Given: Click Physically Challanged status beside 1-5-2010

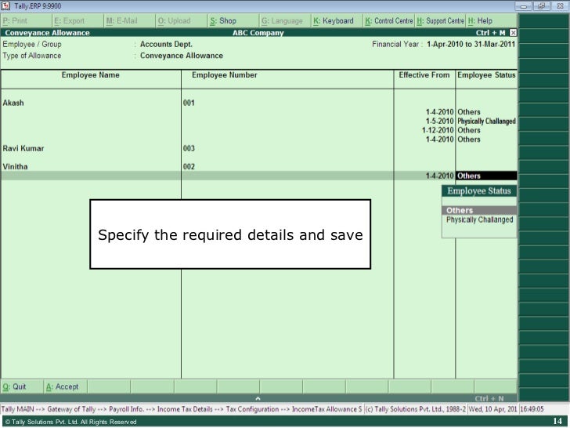Looking at the screenshot, I should (486, 122).
